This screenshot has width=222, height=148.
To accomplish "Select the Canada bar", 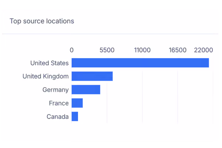I will [x=75, y=117].
